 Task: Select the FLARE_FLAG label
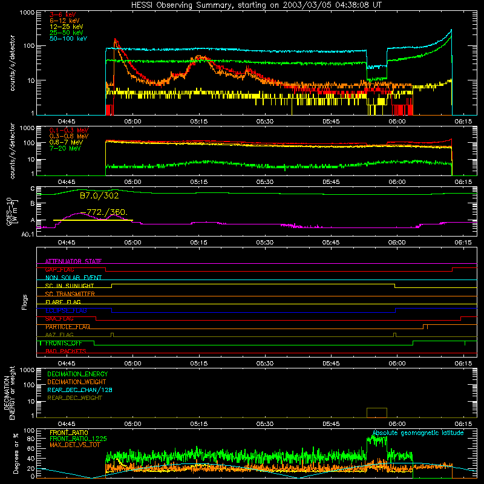click(x=63, y=302)
